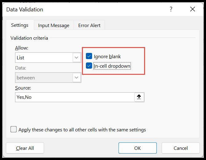Click the Source range selector arrow icon
Image resolution: width=206 pixels, height=160 pixels.
click(139, 97)
